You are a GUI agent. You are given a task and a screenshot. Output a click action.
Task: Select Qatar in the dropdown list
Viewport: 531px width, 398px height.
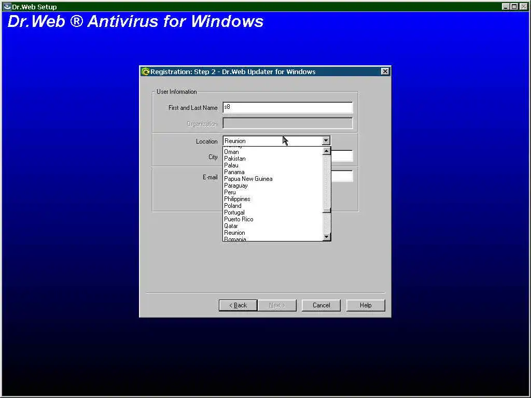coord(273,226)
